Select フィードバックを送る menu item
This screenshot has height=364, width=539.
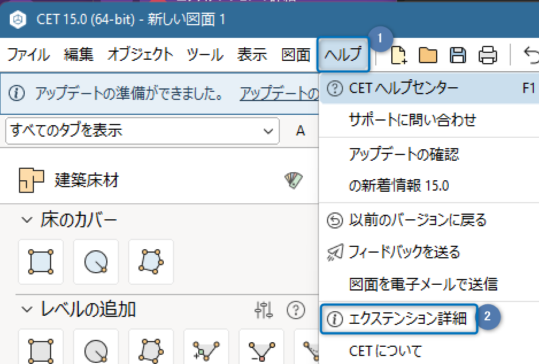coord(430,252)
